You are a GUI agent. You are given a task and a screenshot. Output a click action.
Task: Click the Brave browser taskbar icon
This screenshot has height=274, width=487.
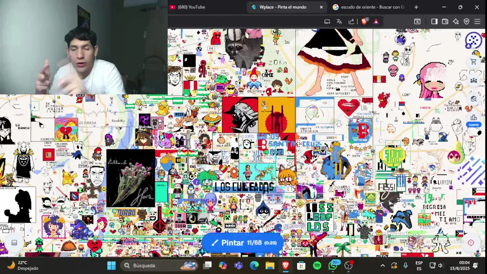[285, 265]
